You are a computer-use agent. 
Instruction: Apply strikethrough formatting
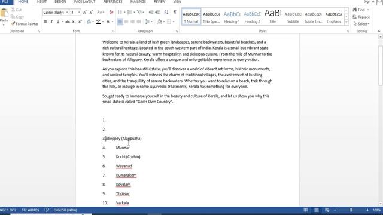point(68,21)
